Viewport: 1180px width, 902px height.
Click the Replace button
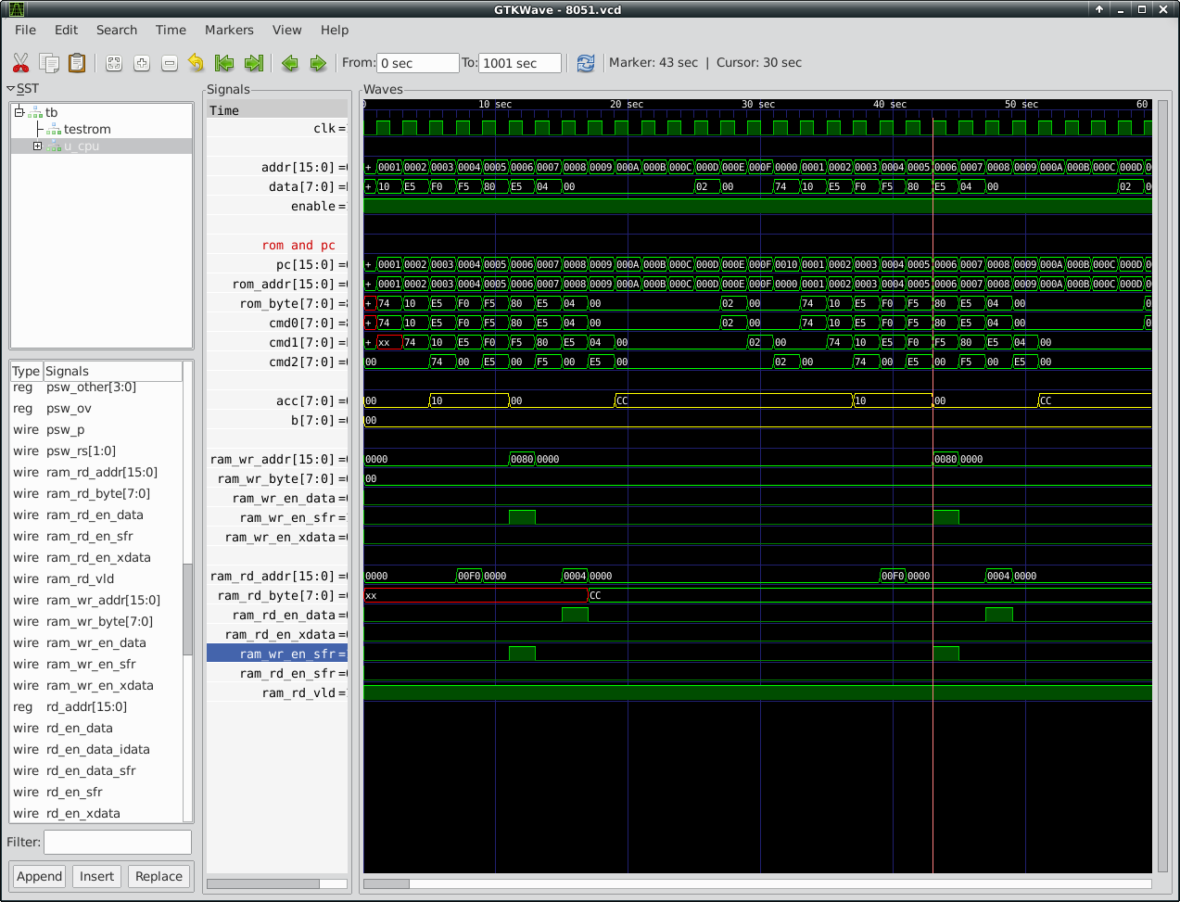click(159, 876)
